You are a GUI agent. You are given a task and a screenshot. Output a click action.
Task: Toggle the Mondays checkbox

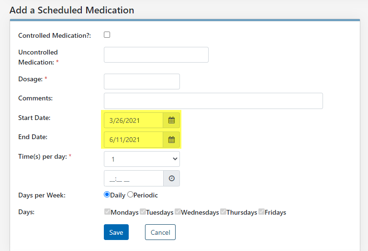point(107,212)
